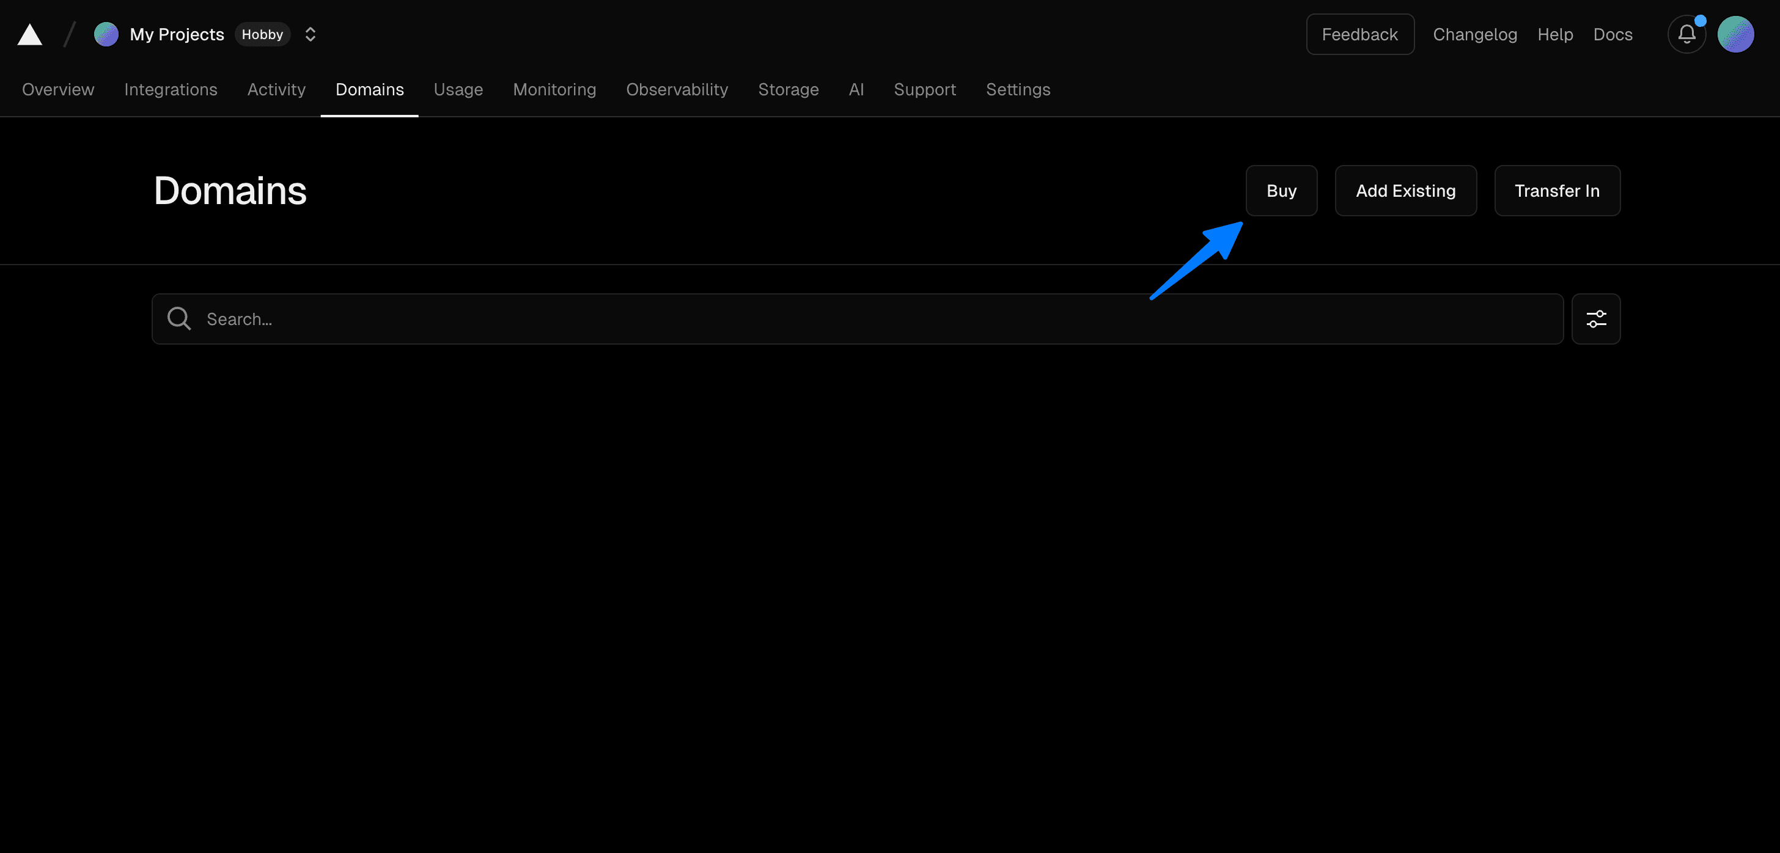Screen dimensions: 1780x853
Task: Click the Transfer In button
Action: (x=1557, y=191)
